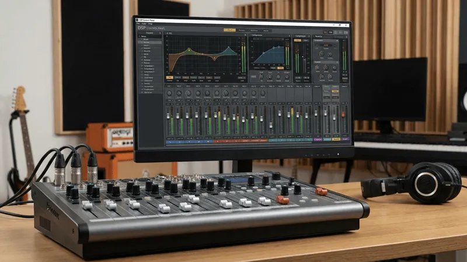Click the gain knob on channel 3 strip

pos(188,93)
